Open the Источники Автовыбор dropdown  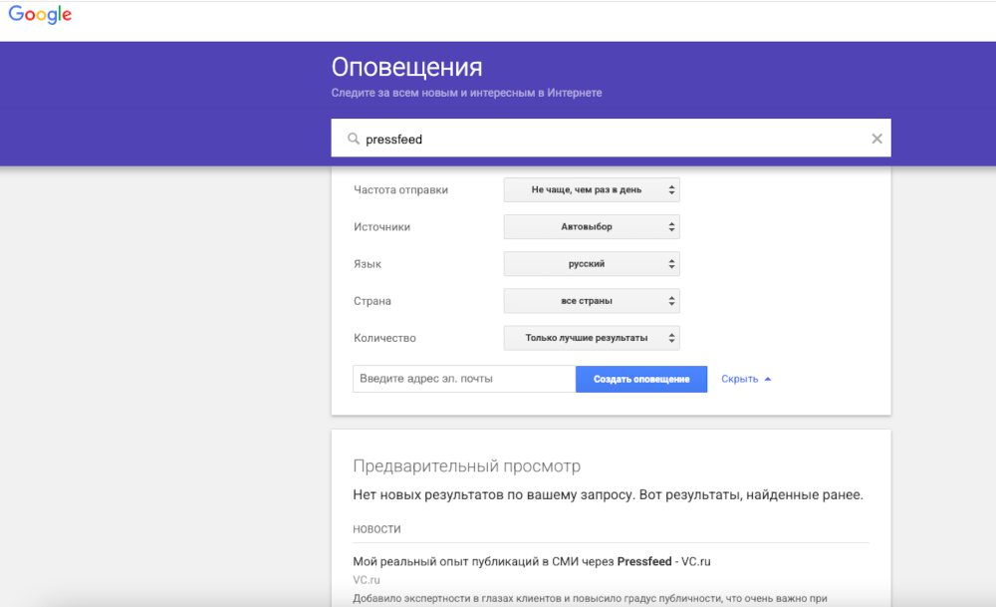tap(592, 227)
